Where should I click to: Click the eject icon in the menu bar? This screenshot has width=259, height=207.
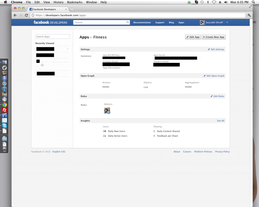point(220,2)
